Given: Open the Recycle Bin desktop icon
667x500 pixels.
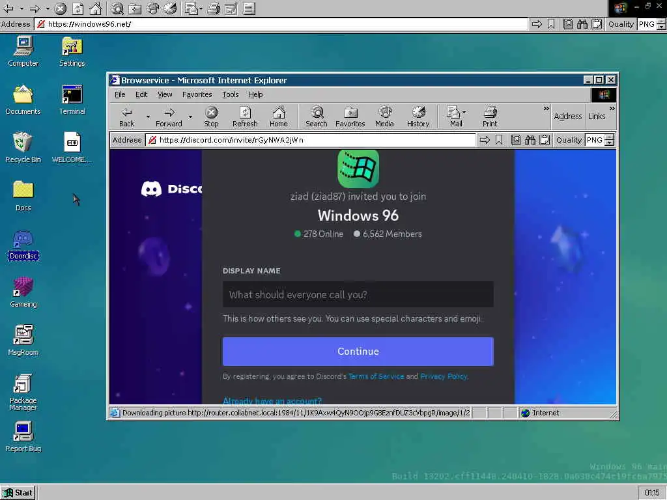Looking at the screenshot, I should coord(23,148).
